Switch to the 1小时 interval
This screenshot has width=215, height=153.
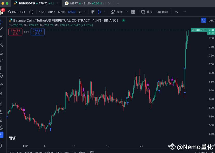point(61,12)
